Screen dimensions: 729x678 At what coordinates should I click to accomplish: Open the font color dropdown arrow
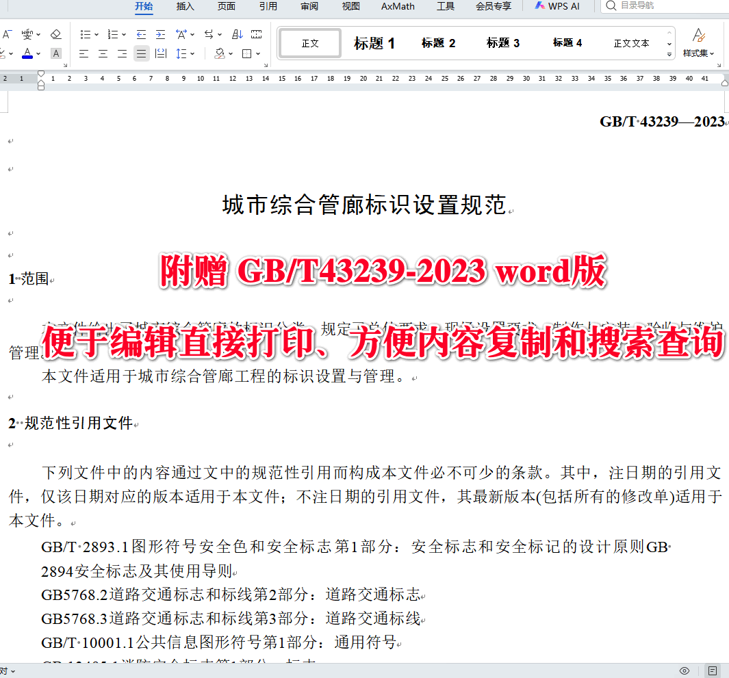click(38, 53)
